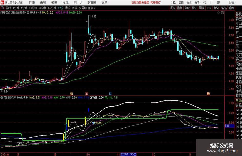
Task: Click the 2024/11/05 date marker on timeline
Action: pos(128,154)
